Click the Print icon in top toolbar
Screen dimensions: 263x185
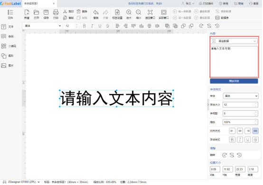point(56,14)
